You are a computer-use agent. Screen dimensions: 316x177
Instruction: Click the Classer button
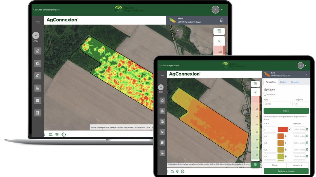[286, 111]
